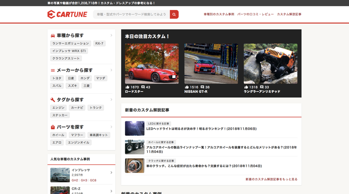
Task: Open the LED headlight article thumbnail
Action: (x=135, y=128)
